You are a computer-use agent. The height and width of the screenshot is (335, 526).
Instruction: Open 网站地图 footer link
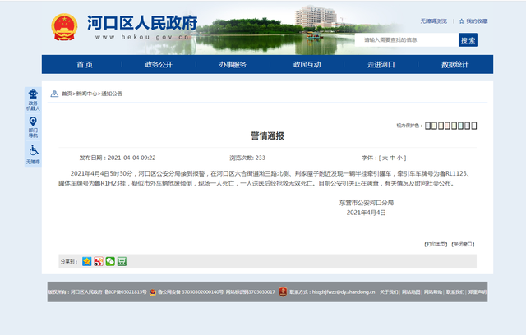click(x=411, y=292)
